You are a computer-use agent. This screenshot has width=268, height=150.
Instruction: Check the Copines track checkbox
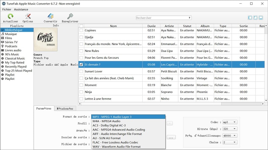pos(81,30)
